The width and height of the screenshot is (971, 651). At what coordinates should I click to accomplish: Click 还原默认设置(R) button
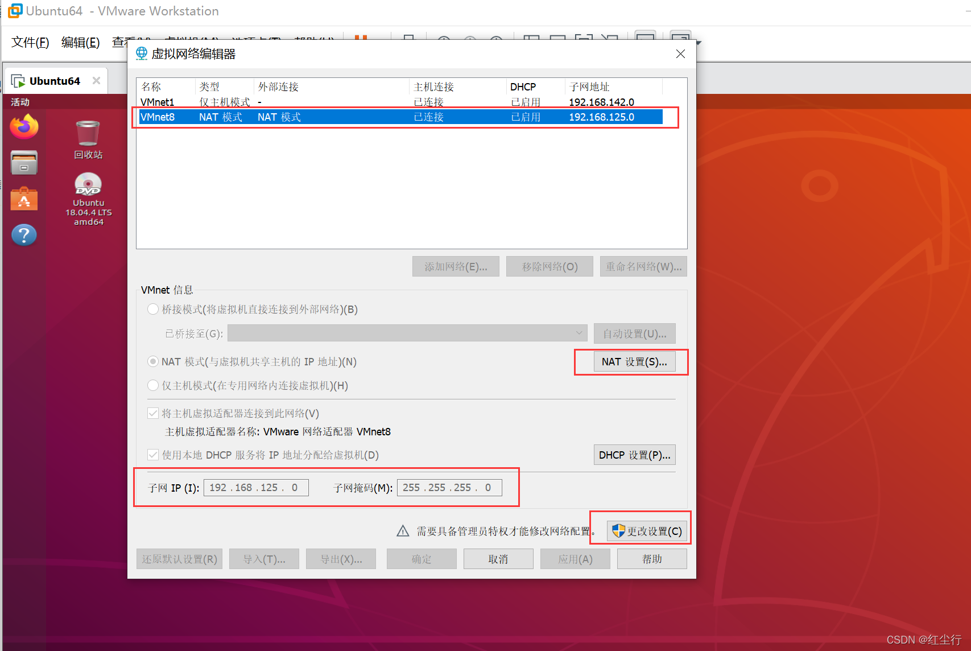[x=179, y=559]
